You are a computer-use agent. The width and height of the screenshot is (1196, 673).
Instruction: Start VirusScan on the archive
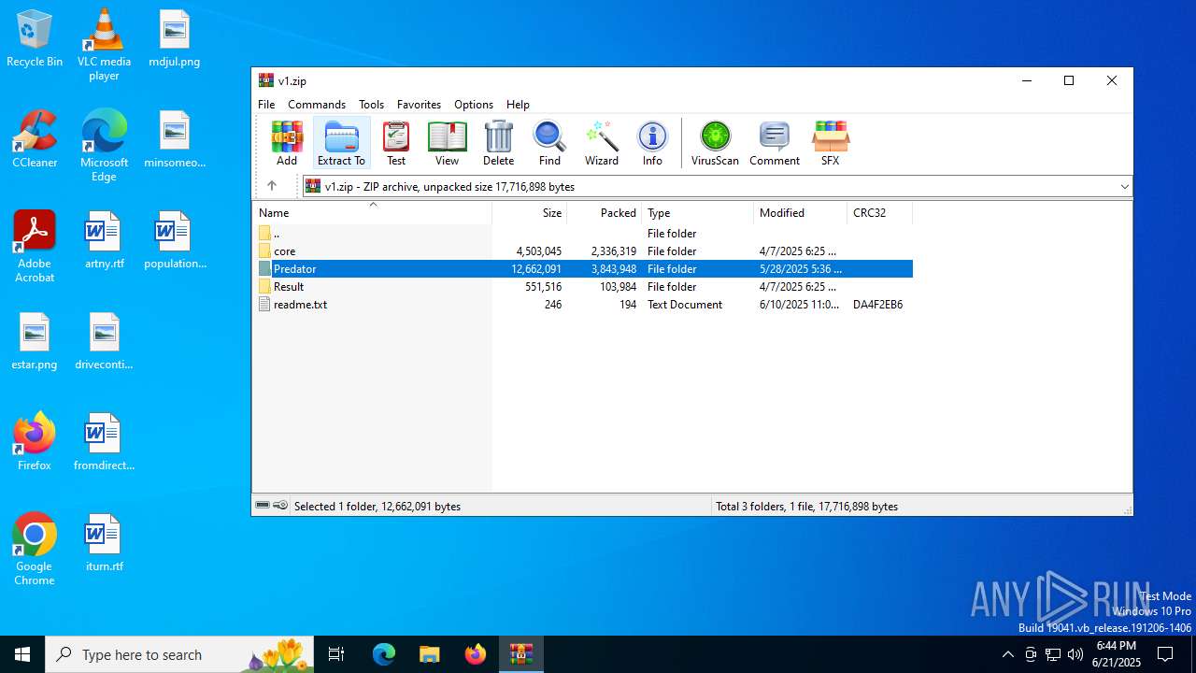(x=715, y=143)
